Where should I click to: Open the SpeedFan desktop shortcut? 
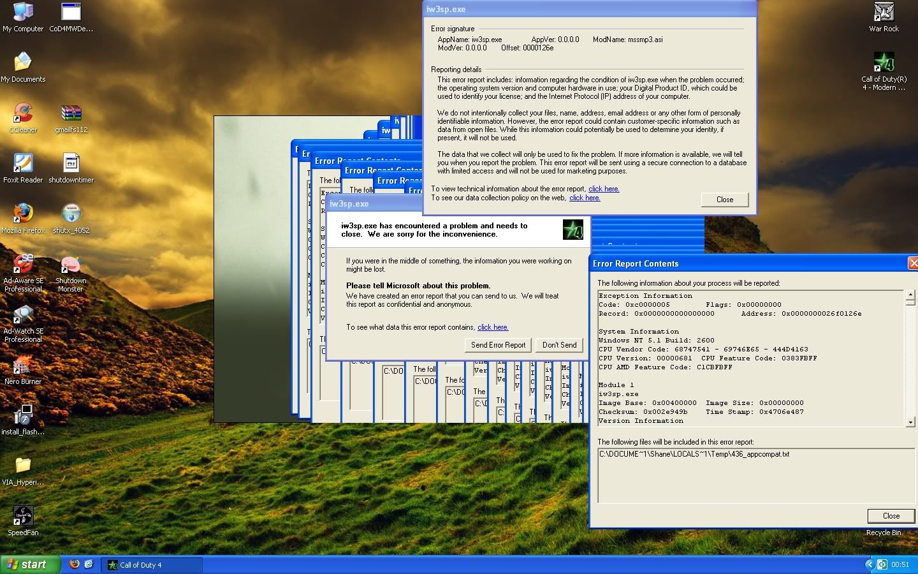click(x=23, y=516)
